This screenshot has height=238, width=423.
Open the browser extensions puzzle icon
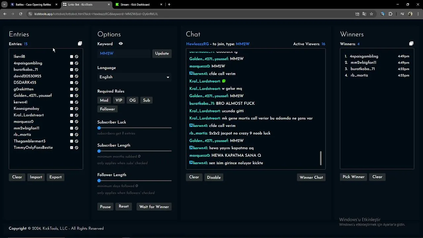tap(390, 14)
